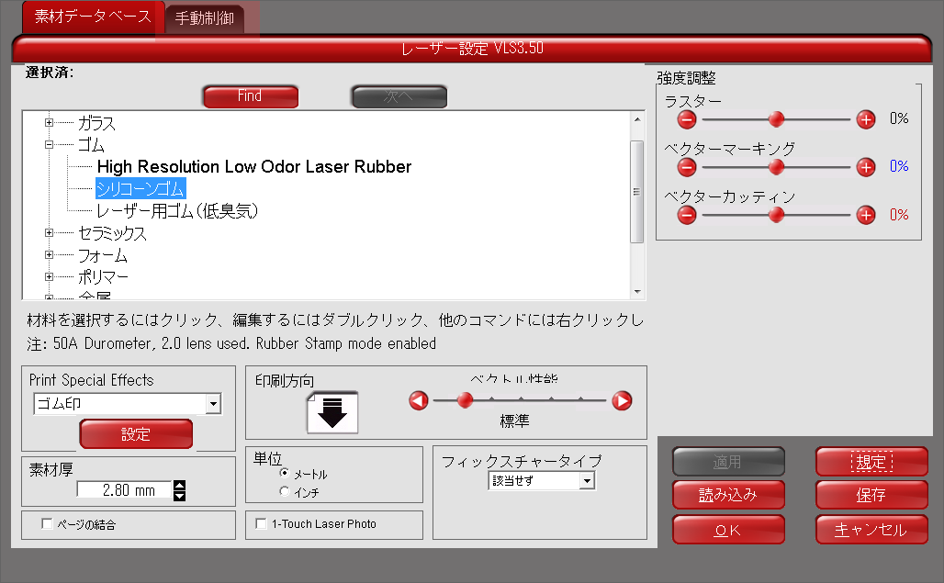Click the raster intensity plus icon
The width and height of the screenshot is (944, 583).
(x=865, y=118)
